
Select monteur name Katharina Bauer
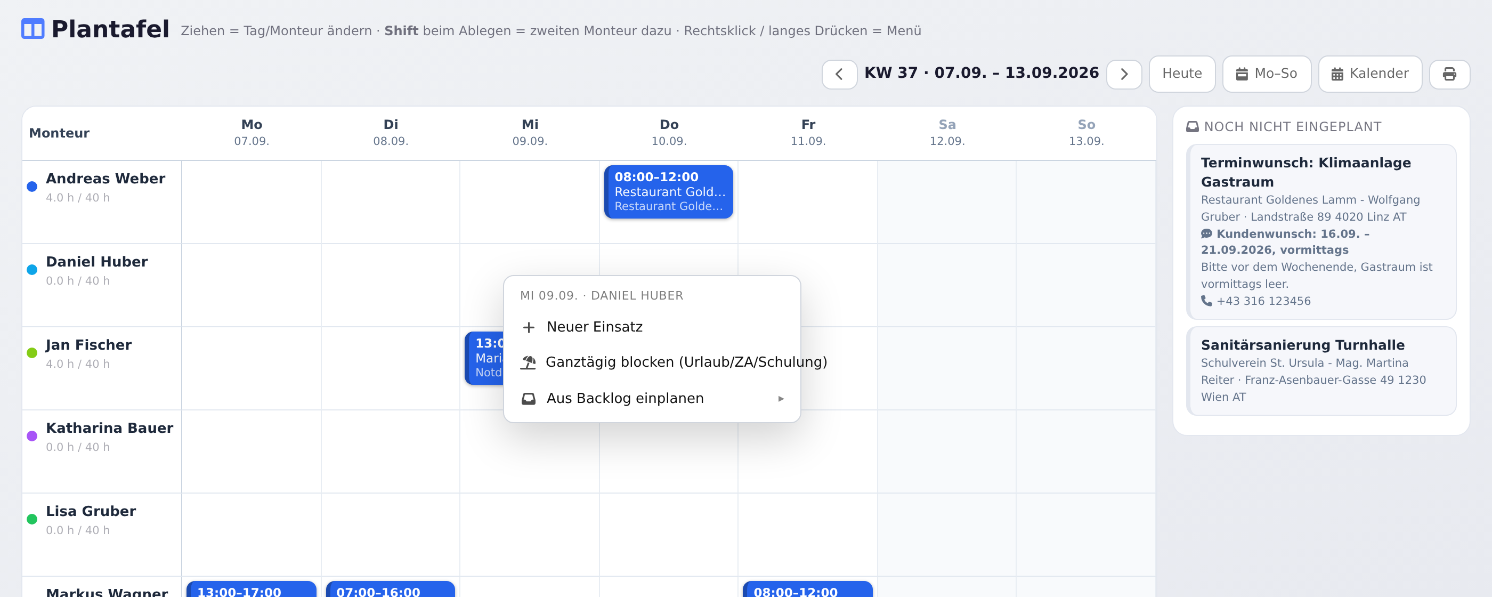109,429
